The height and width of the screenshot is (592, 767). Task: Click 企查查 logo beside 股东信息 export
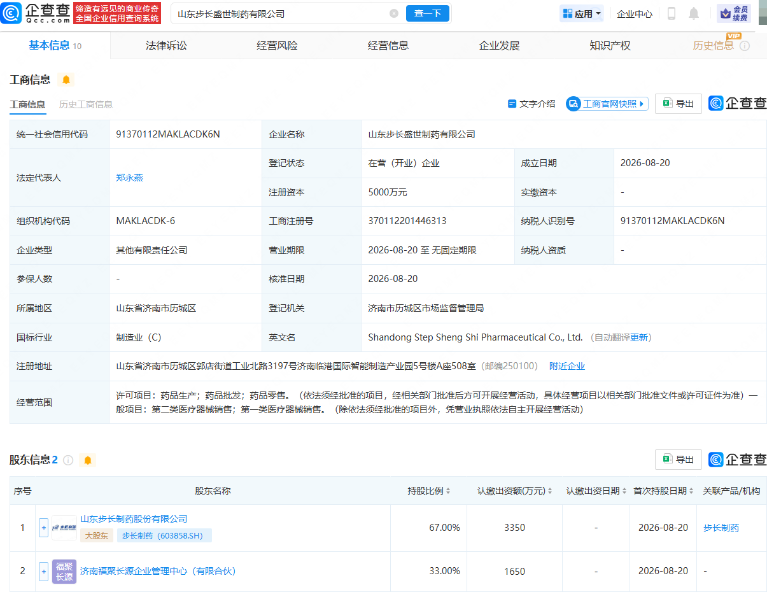(x=738, y=460)
